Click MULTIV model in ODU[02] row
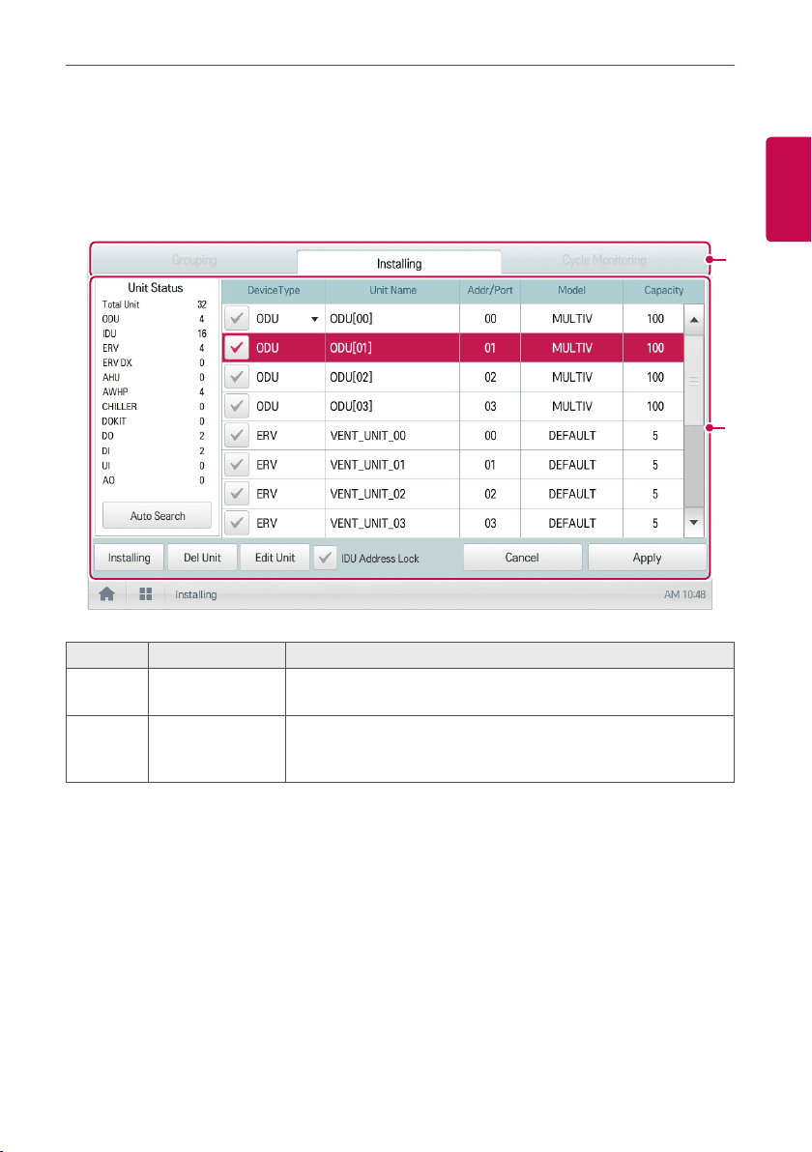The height and width of the screenshot is (1152, 812). point(571,377)
